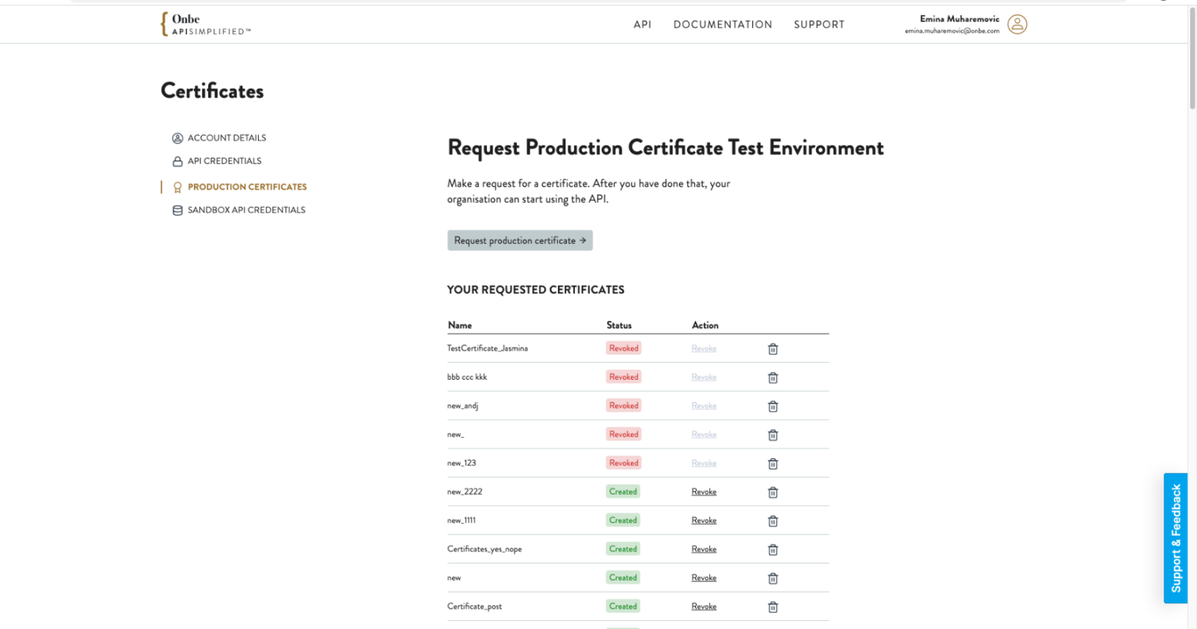Revoke the certificate named 'new'
This screenshot has height=629, width=1197.
(703, 578)
